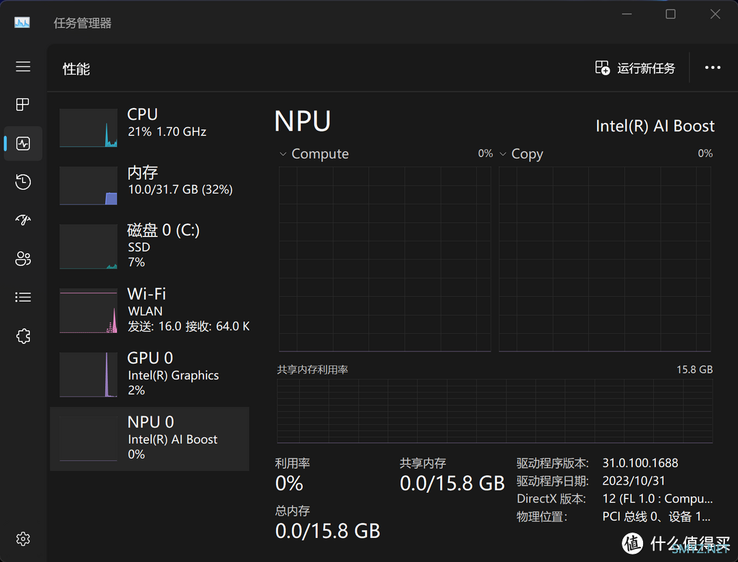Viewport: 738px width, 562px height.
Task: Select NPU 0 Intel AI Boost item
Action: coord(150,438)
